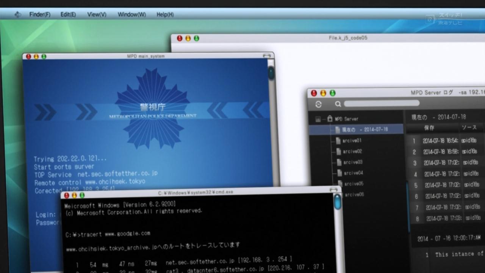Screen dimensions: 485x273
Task: Open the Finder(F) menu
Action: [x=40, y=15]
